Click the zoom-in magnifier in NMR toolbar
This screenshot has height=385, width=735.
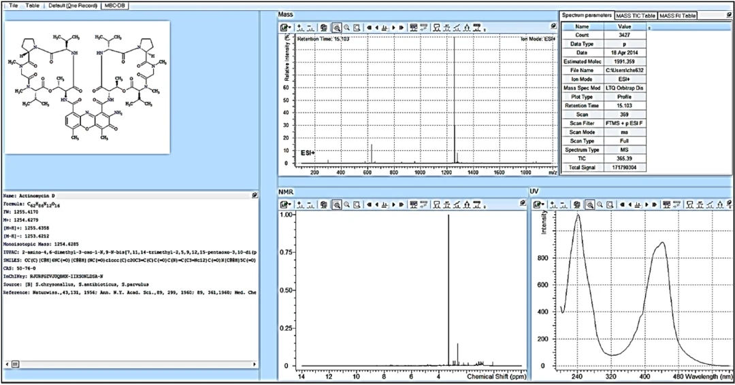pos(337,204)
